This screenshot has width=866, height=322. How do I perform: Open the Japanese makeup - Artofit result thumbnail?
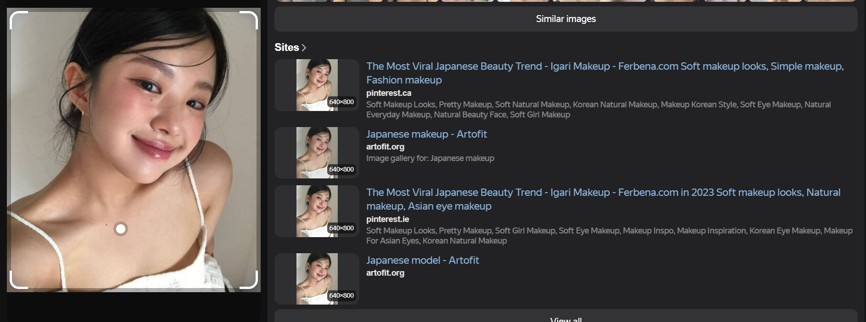(x=317, y=153)
